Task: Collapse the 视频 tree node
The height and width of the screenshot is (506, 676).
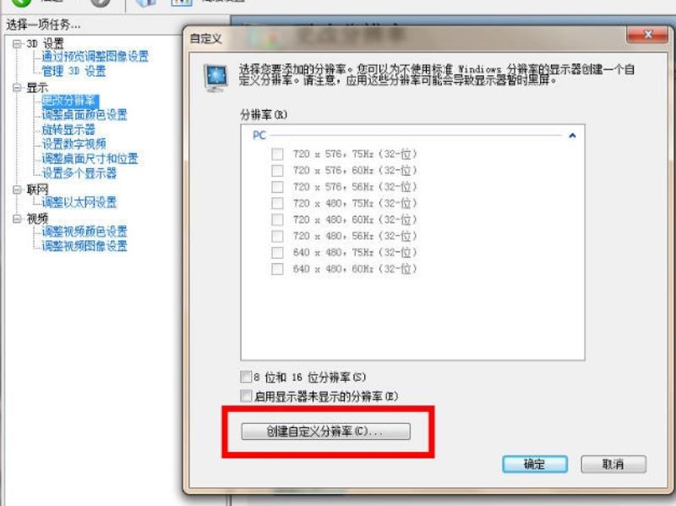Action: pyautogui.click(x=17, y=219)
